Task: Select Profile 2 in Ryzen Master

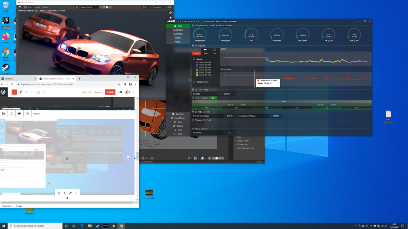Action: (x=178, y=42)
